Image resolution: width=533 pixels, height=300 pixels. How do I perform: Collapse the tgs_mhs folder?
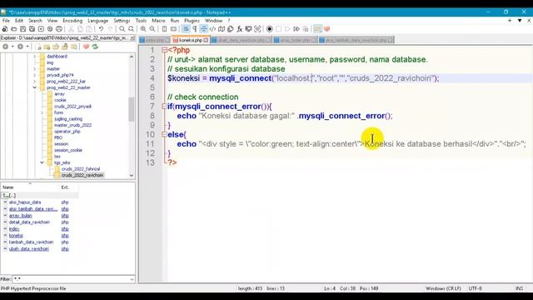tap(42, 162)
